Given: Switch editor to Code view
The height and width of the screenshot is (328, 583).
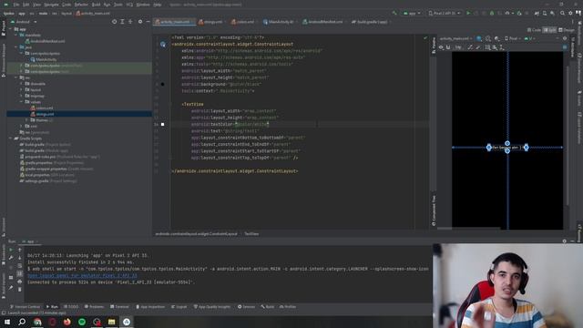Looking at the screenshot, I should [534, 30].
